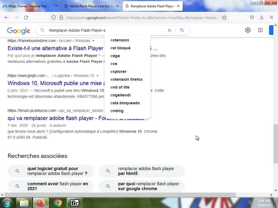The width and height of the screenshot is (278, 208).
Task: Open 7-Zip from the taskbar
Action: coord(75,203)
